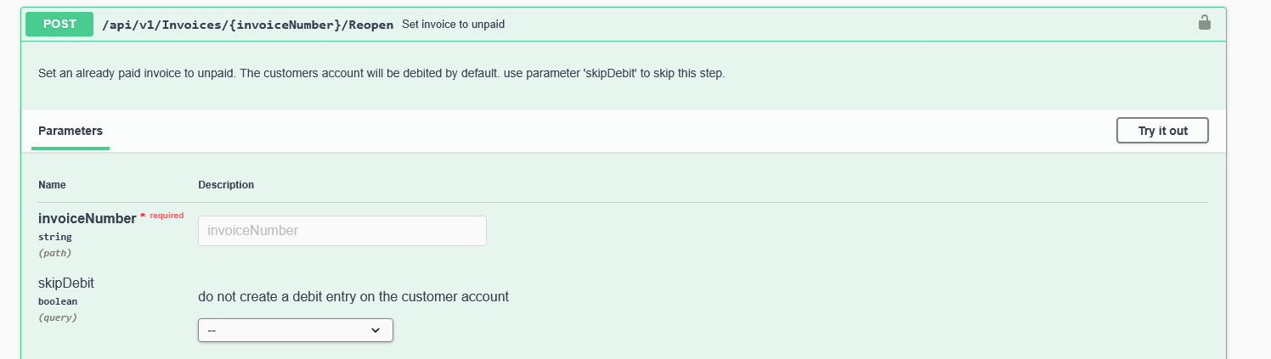Click the '(path)' location label
The image size is (1271, 359).
(55, 253)
